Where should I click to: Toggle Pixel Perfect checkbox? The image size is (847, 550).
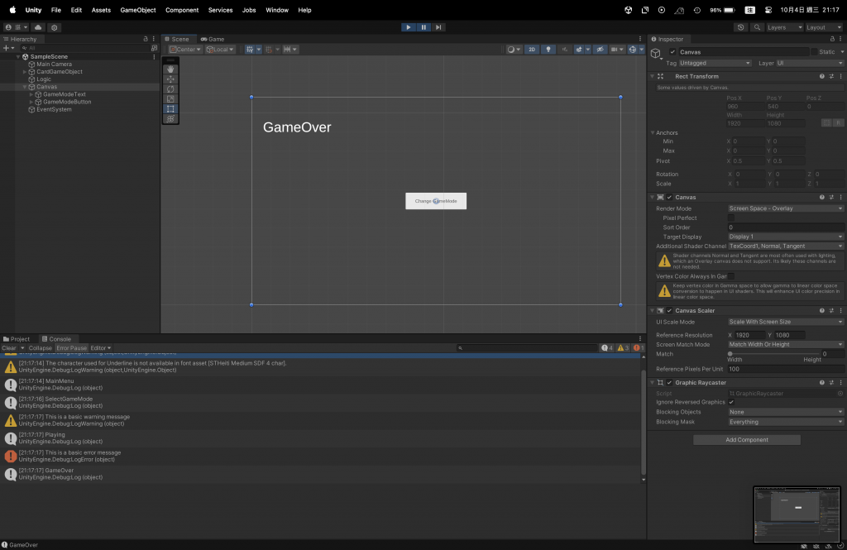click(x=731, y=218)
